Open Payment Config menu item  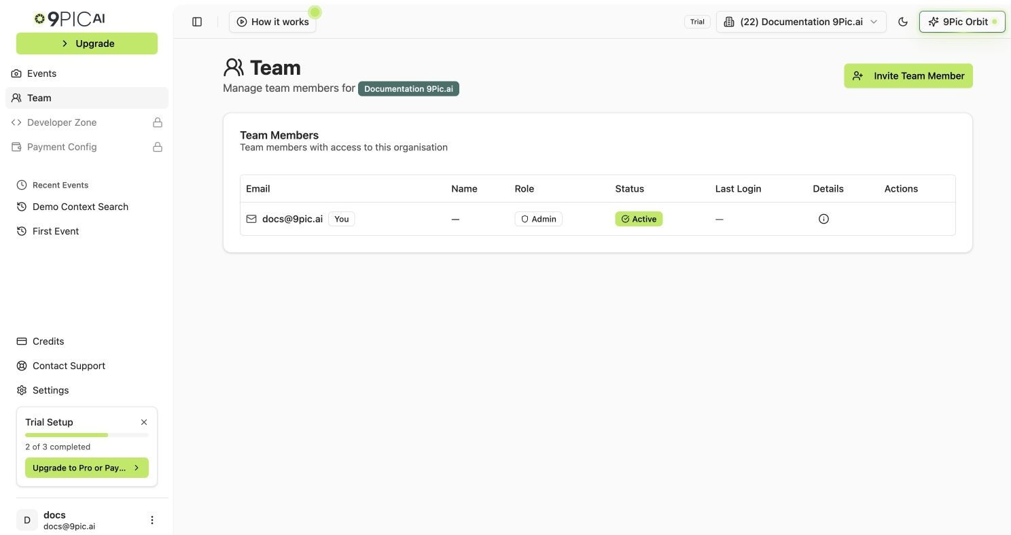tap(87, 147)
